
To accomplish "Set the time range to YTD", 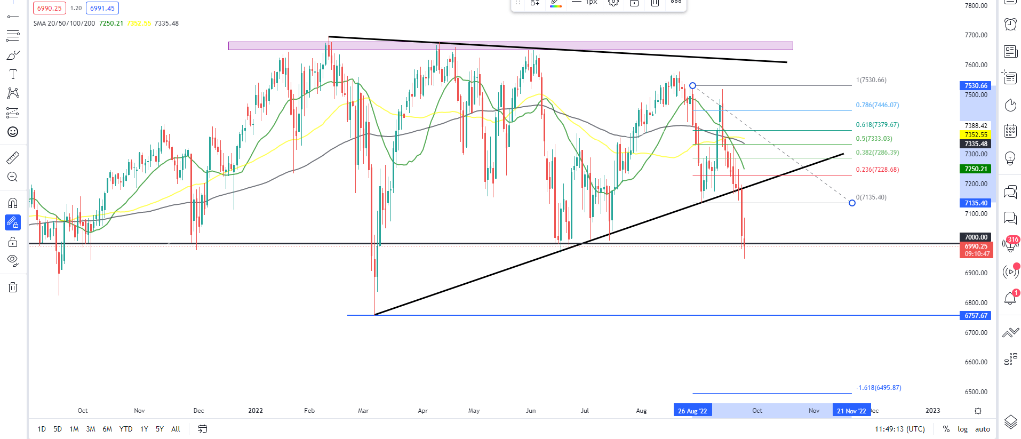I will coord(126,429).
